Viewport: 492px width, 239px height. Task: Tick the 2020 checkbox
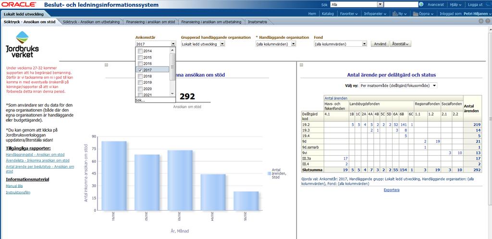pyautogui.click(x=140, y=89)
